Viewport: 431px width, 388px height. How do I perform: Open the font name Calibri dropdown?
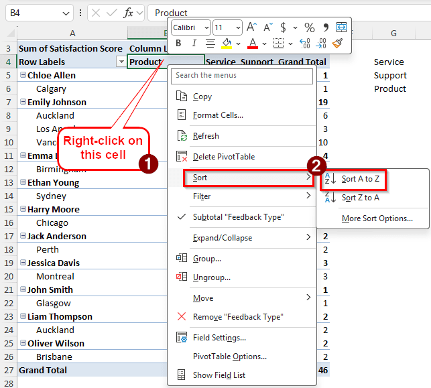click(x=205, y=27)
